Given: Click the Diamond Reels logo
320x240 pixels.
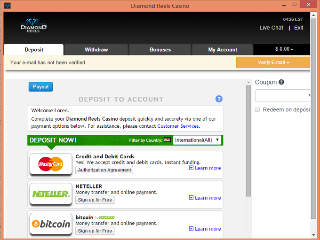Looking at the screenshot, I should tap(33, 25).
